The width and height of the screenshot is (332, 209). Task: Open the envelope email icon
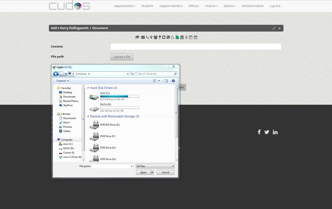point(143,37)
